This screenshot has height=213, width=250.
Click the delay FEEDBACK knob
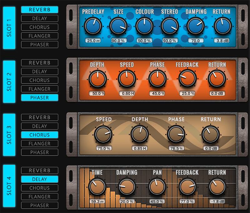(187, 187)
